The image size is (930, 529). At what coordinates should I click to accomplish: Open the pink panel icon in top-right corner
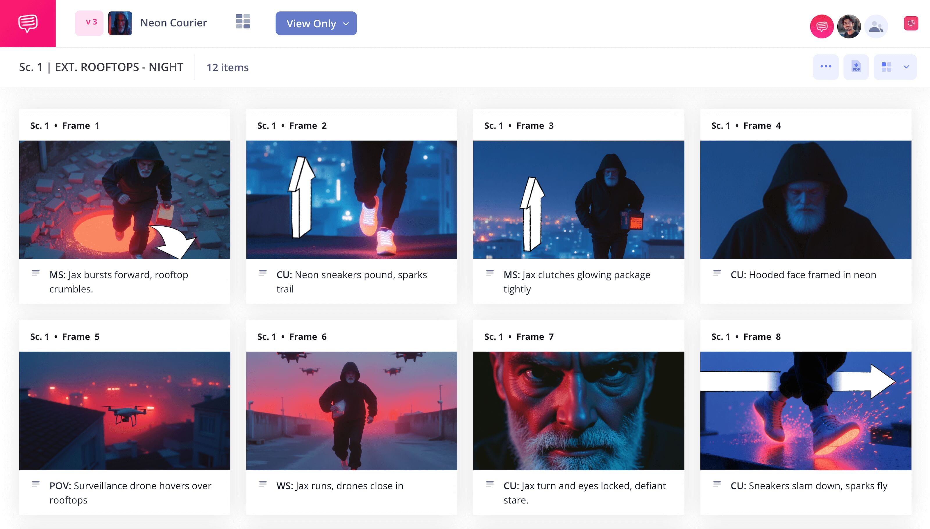pyautogui.click(x=911, y=23)
